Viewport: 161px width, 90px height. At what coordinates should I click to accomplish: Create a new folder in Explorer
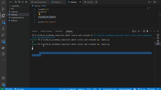click(x=19, y=2)
